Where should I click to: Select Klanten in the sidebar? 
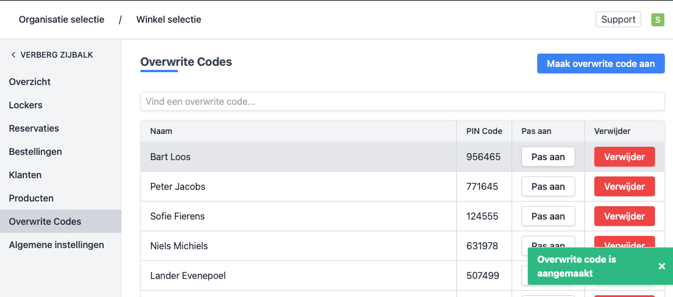(x=25, y=175)
